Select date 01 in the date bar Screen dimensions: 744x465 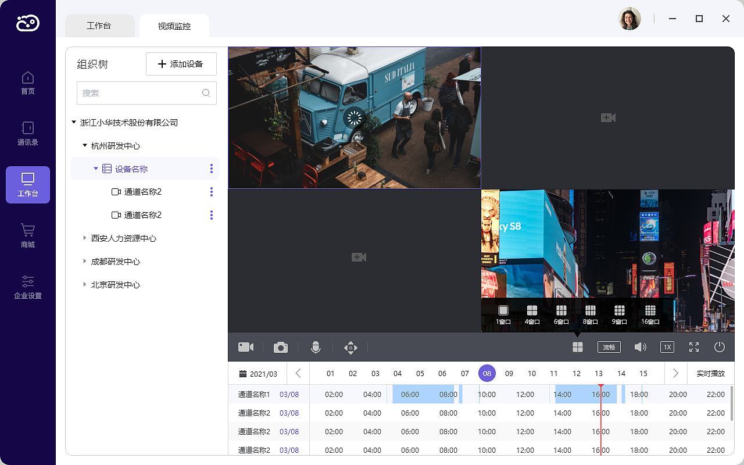[x=331, y=374]
